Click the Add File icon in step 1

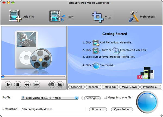(96, 43)
